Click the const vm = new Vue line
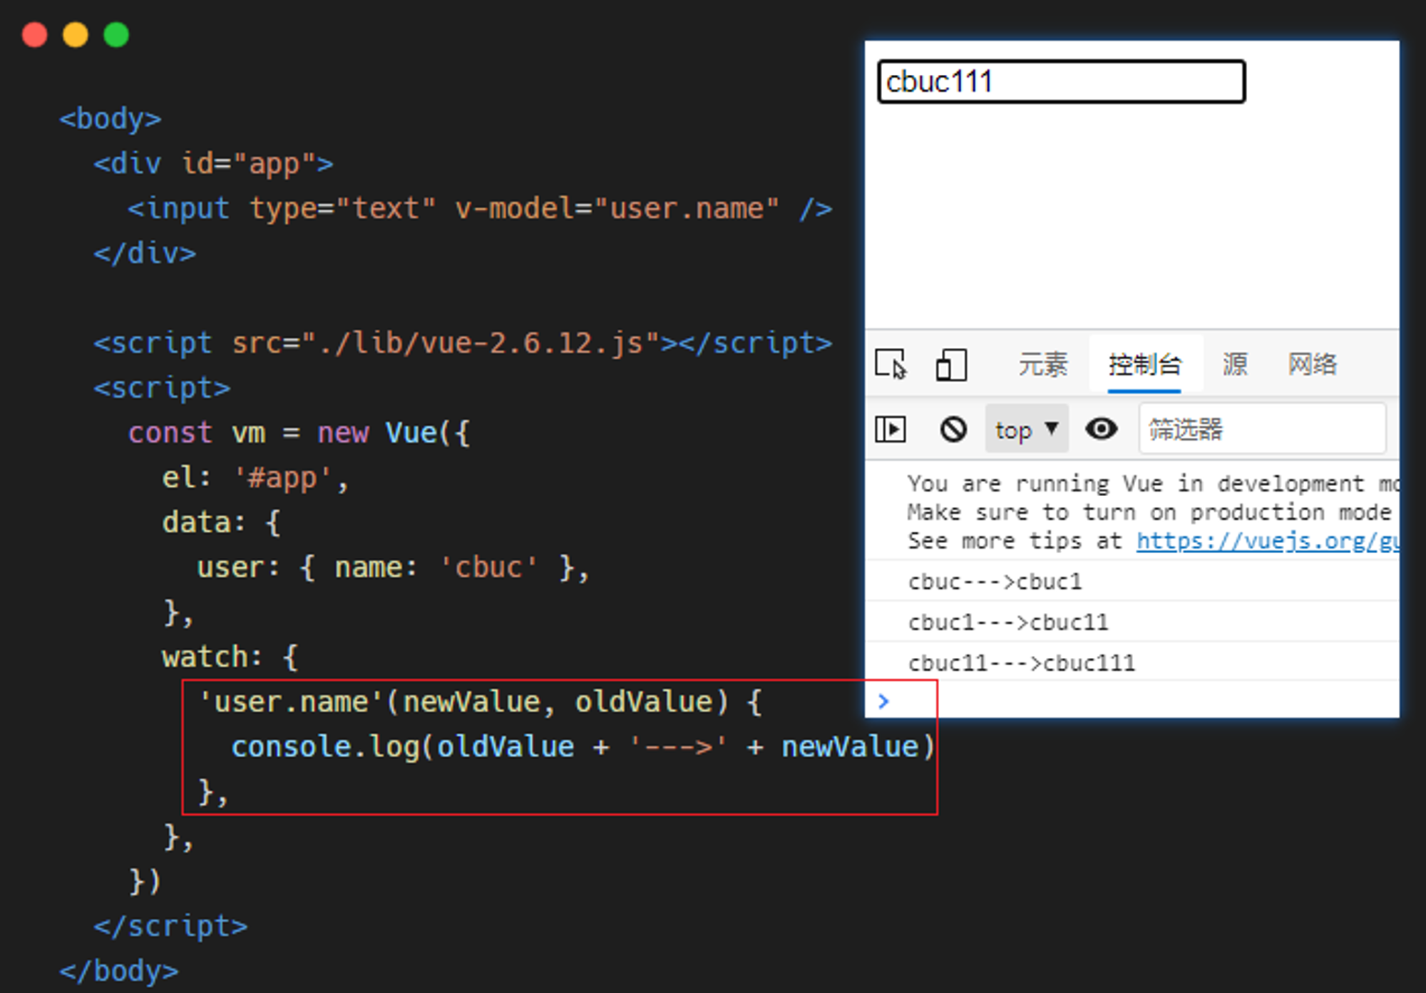The height and width of the screenshot is (993, 1426). pyautogui.click(x=299, y=433)
